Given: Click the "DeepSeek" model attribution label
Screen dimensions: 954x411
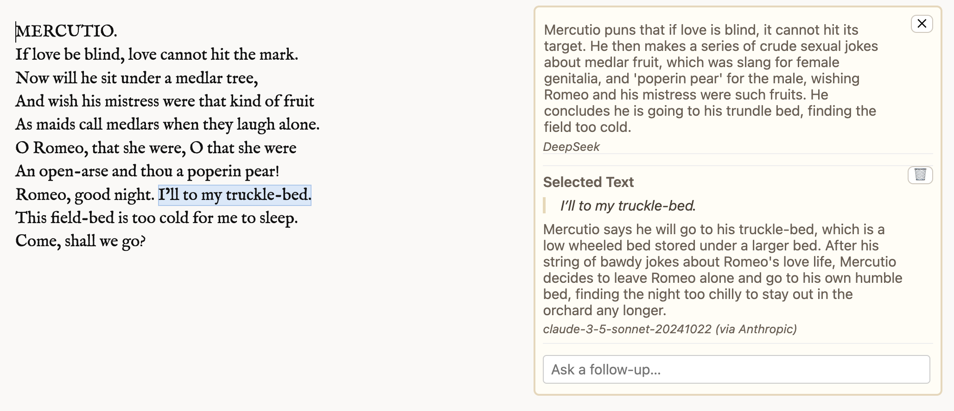Looking at the screenshot, I should (571, 147).
